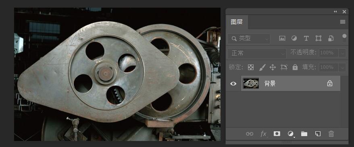
Task: Click the machine wheel canvas image
Action: coord(117,74)
